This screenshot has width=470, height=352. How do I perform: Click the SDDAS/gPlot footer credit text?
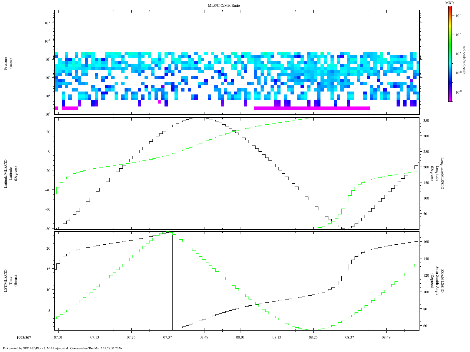[62, 348]
